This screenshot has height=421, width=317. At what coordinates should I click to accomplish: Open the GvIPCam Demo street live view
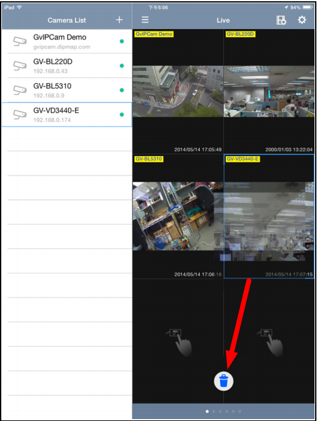178,91
